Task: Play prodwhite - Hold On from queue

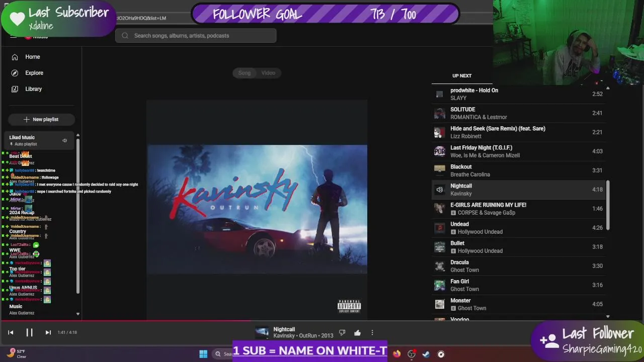Action: tap(518, 94)
